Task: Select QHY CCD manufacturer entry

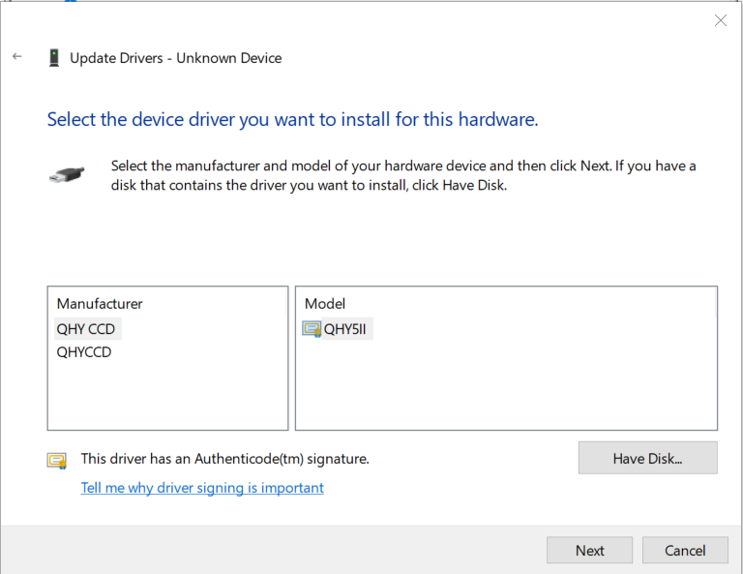Action: pyautogui.click(x=88, y=329)
